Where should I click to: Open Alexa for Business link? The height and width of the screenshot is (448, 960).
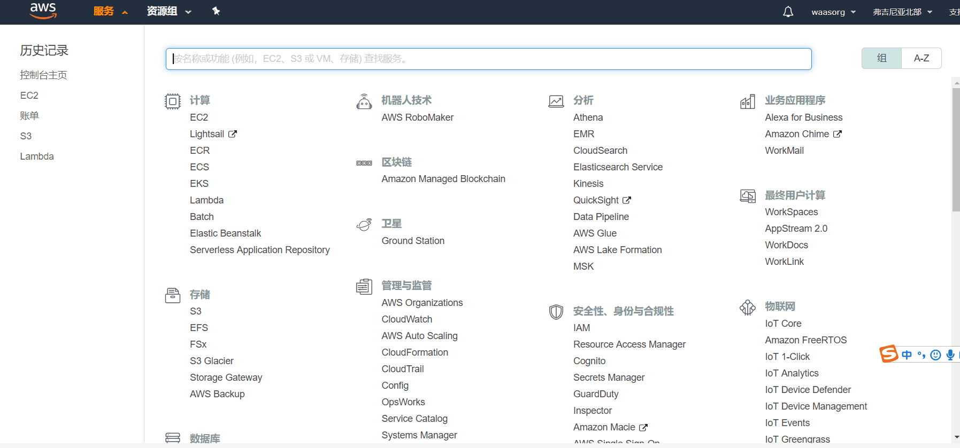(x=803, y=117)
